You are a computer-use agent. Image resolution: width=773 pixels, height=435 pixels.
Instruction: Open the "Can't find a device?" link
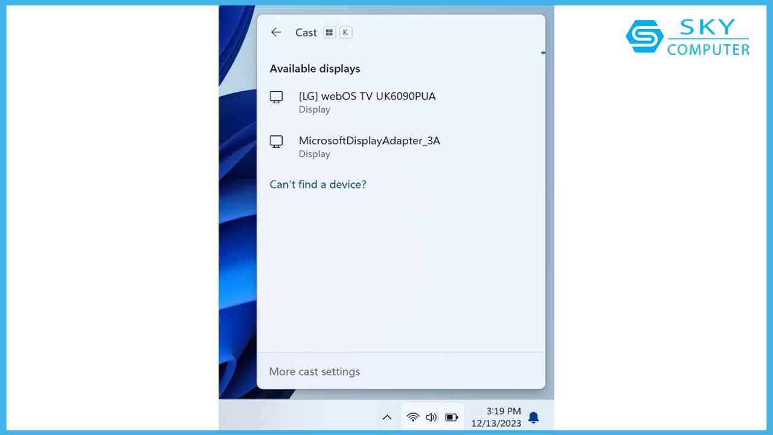tap(318, 184)
